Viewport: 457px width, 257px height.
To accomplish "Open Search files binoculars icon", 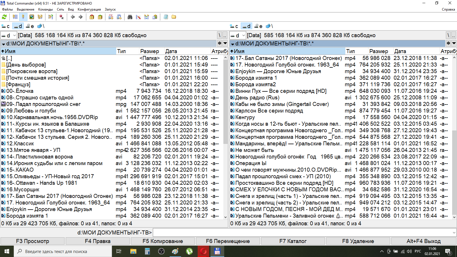I will (130, 17).
